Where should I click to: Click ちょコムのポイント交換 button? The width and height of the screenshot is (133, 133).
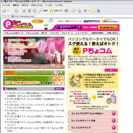coord(93,120)
